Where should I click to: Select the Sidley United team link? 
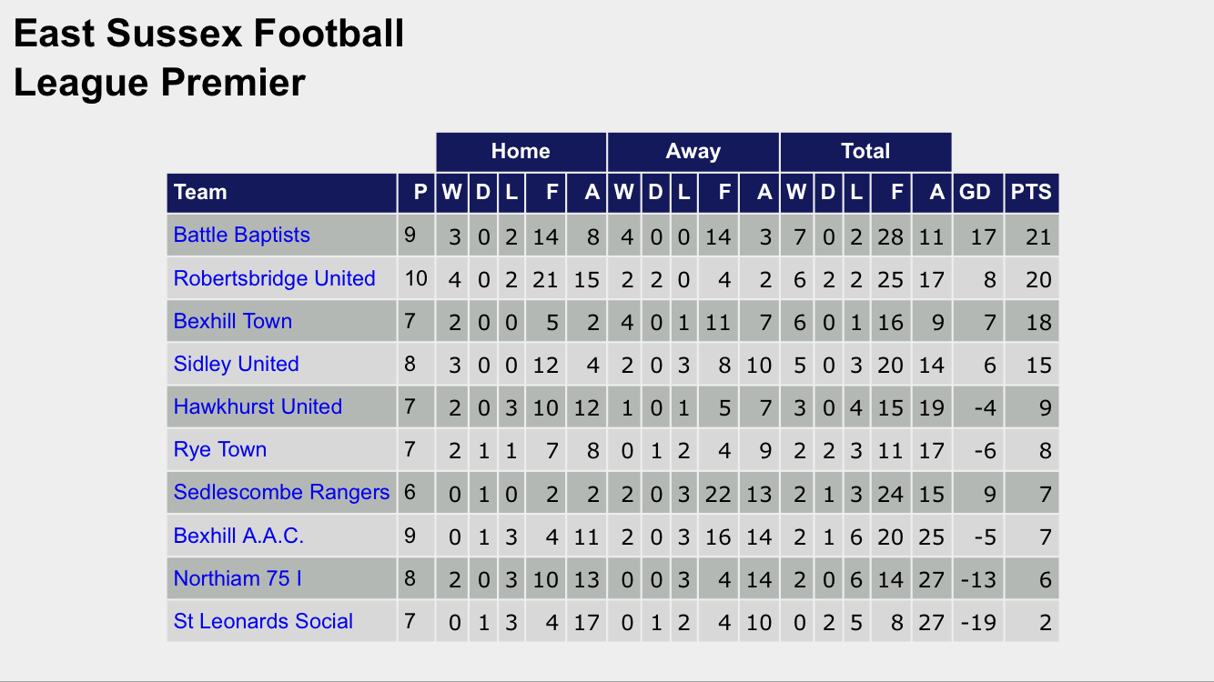coord(236,364)
